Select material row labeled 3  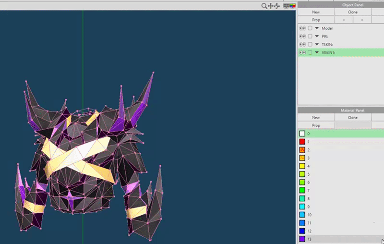pyautogui.click(x=341, y=158)
